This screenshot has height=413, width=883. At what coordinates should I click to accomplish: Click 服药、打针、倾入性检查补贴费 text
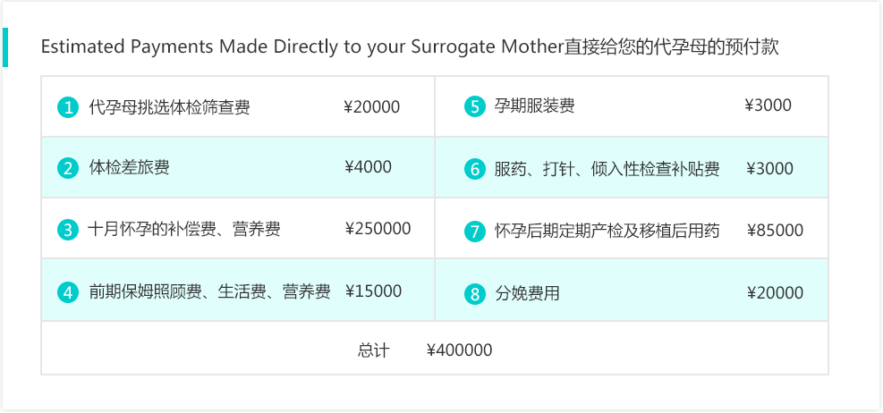pos(607,169)
